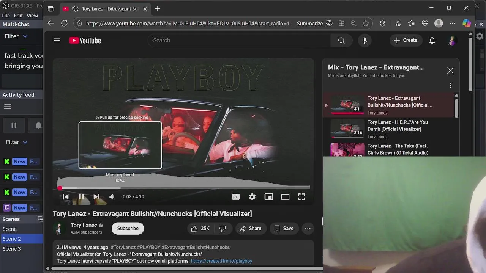486x273 pixels.
Task: Dislike the video
Action: click(x=223, y=228)
